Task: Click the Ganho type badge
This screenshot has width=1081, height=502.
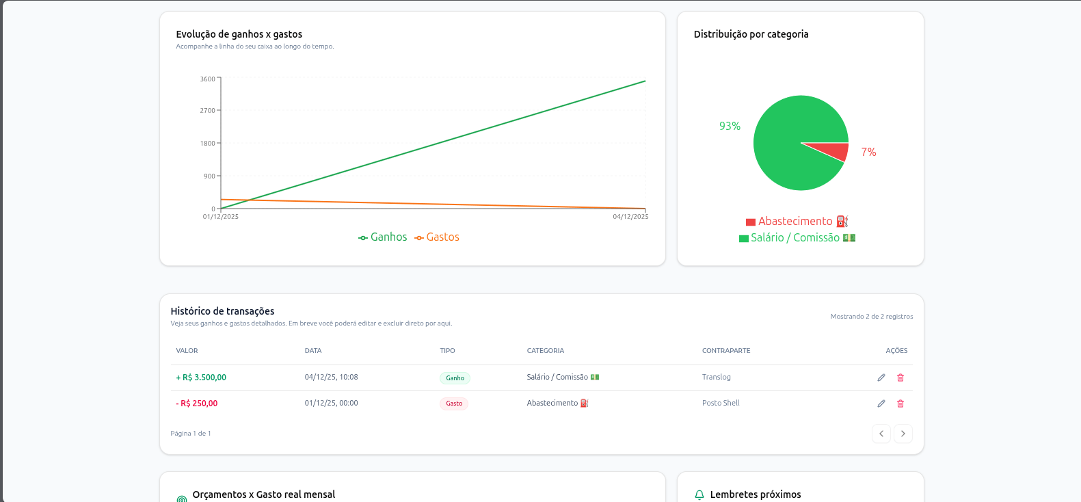Action: point(455,378)
